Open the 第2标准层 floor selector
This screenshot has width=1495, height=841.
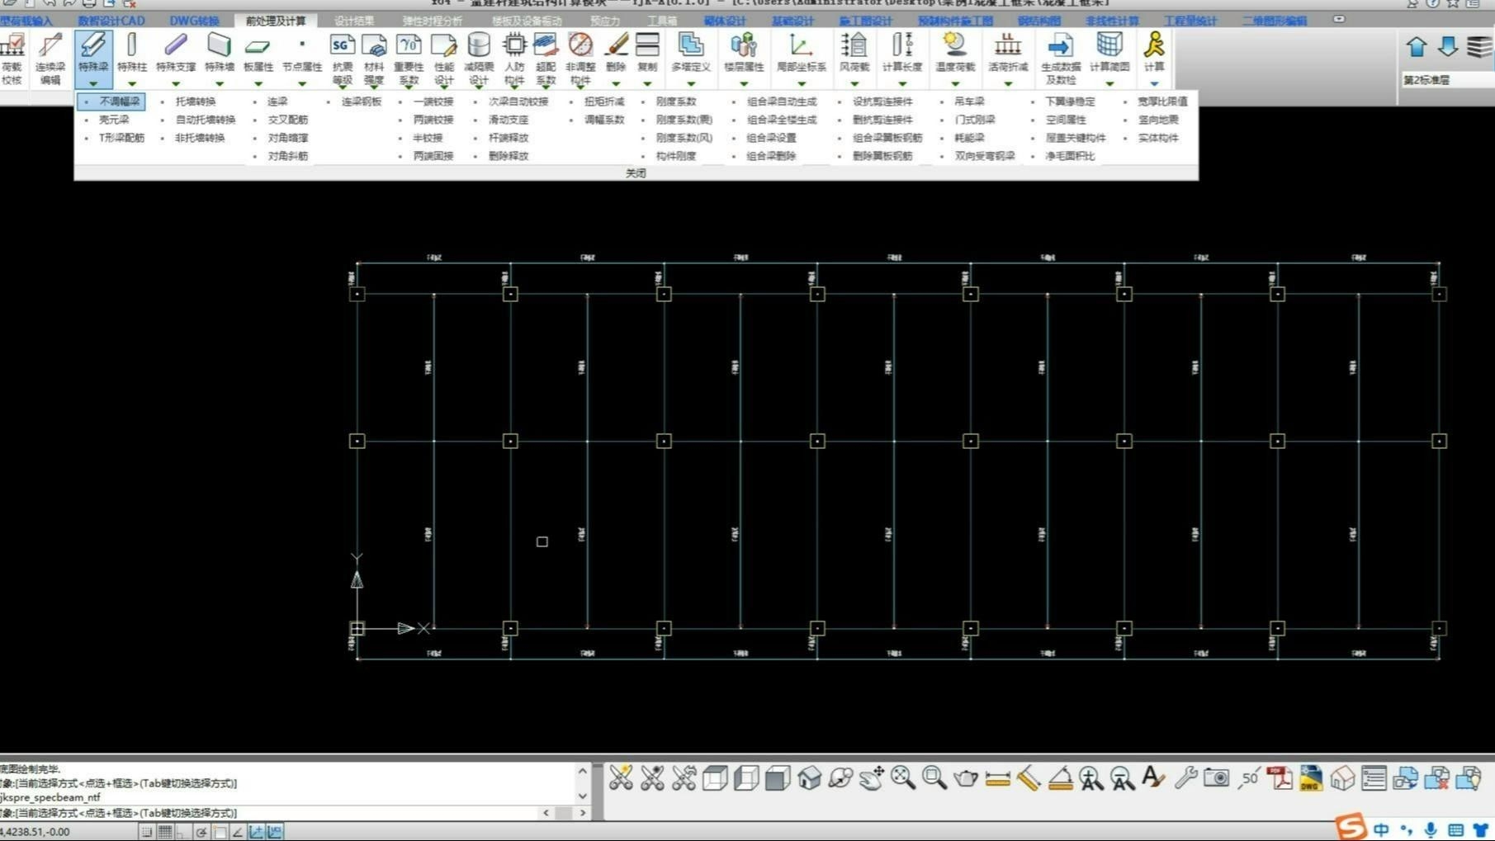pos(1446,80)
